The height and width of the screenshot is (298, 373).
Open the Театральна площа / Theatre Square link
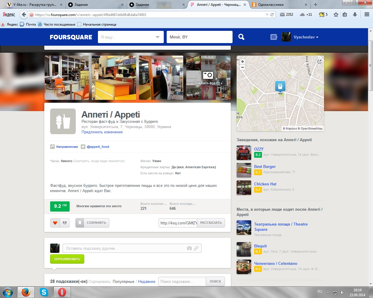281,227
